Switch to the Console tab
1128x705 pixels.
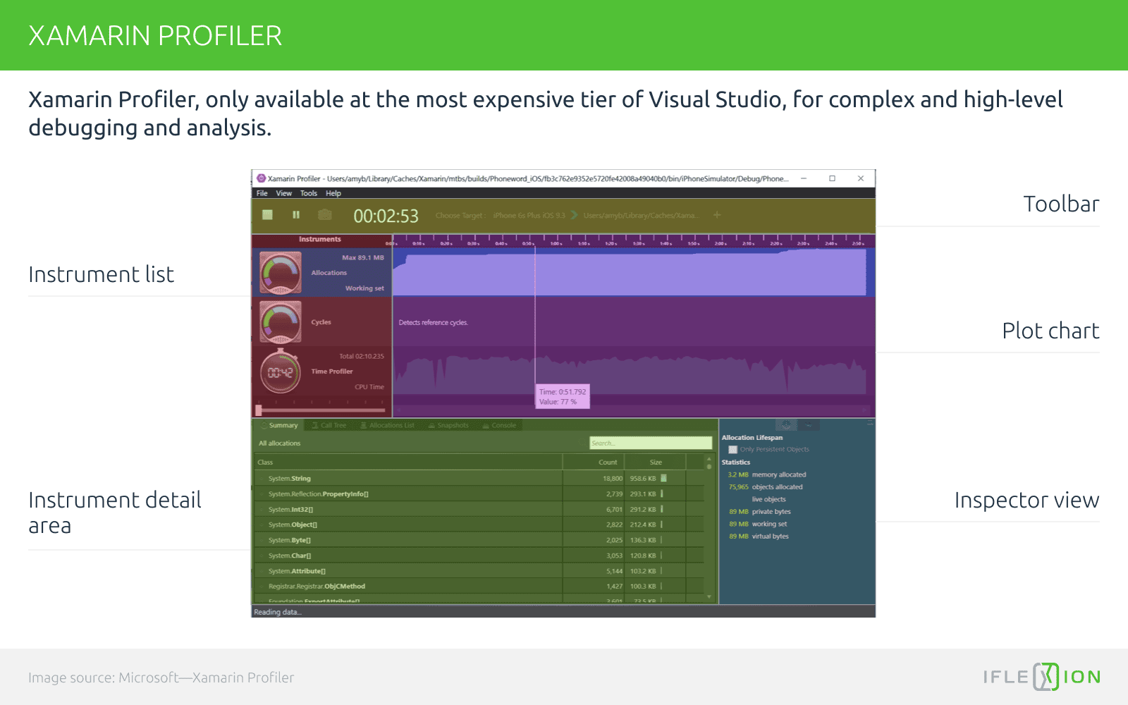tap(499, 425)
